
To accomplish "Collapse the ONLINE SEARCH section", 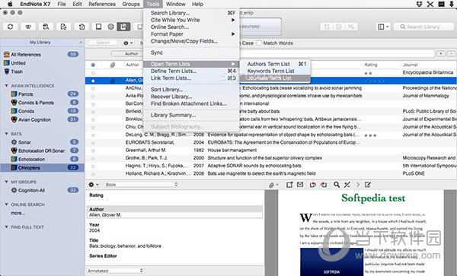I will tap(6, 205).
